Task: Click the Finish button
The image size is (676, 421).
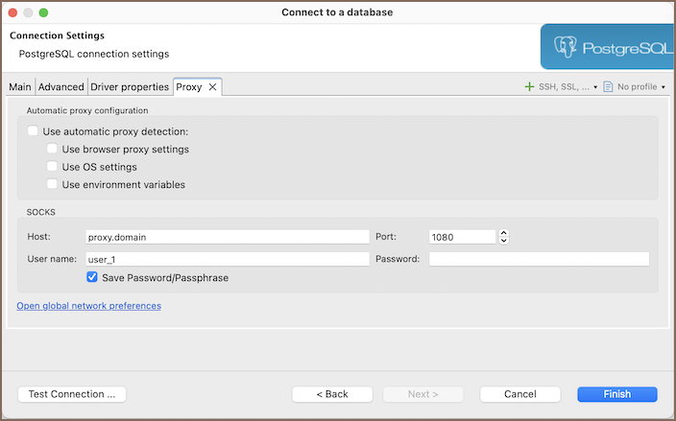Action: pyautogui.click(x=616, y=394)
